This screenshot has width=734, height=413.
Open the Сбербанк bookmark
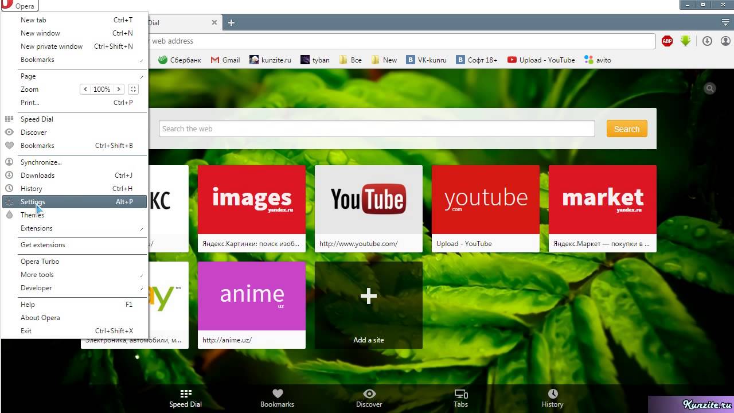click(179, 60)
